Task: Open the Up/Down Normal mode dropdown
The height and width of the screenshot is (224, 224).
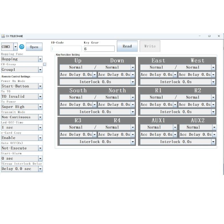Action: pos(97,67)
